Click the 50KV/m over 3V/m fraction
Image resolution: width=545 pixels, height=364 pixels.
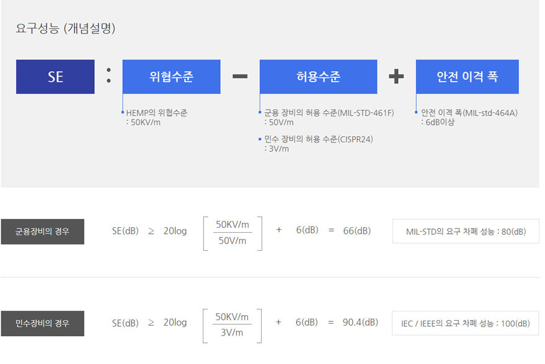(x=232, y=324)
